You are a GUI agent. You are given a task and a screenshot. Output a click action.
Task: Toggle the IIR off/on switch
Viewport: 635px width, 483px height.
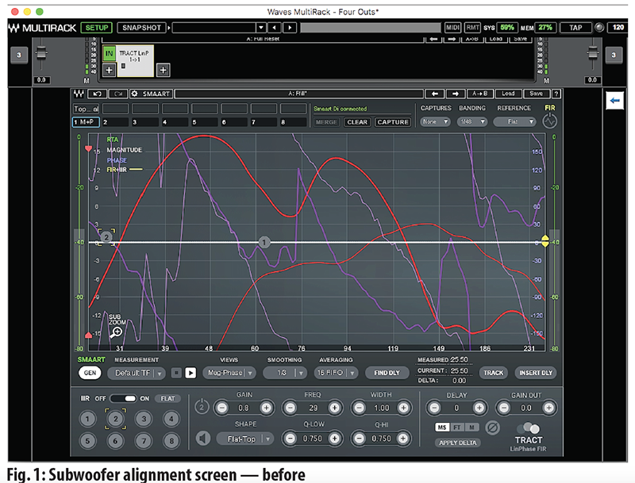tap(124, 398)
